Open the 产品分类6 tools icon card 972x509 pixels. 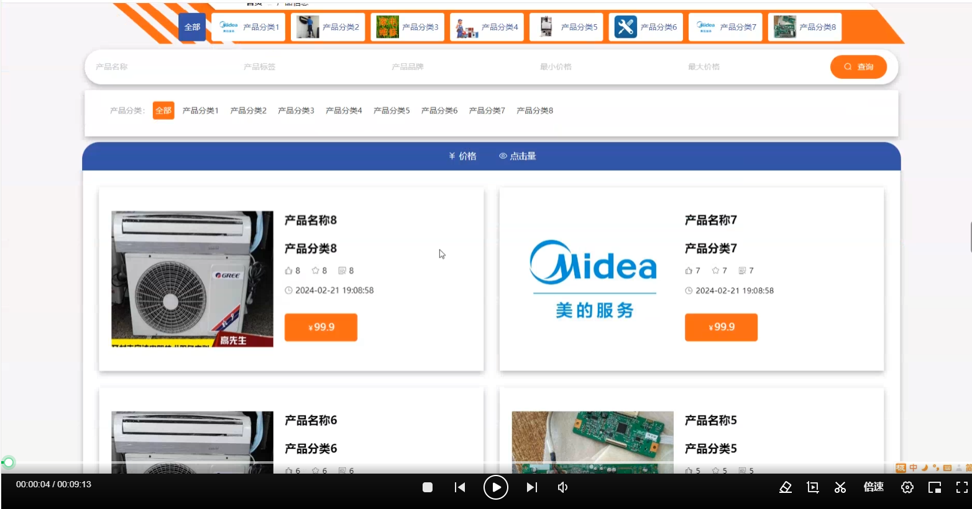[x=646, y=27]
